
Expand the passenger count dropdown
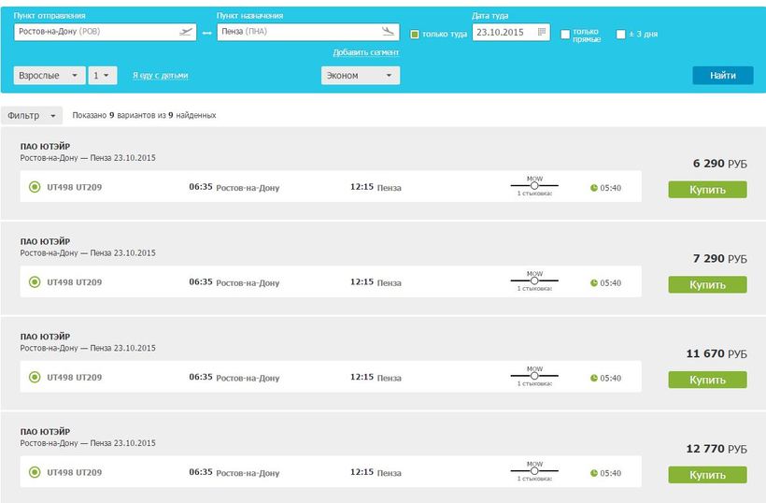pyautogui.click(x=102, y=76)
